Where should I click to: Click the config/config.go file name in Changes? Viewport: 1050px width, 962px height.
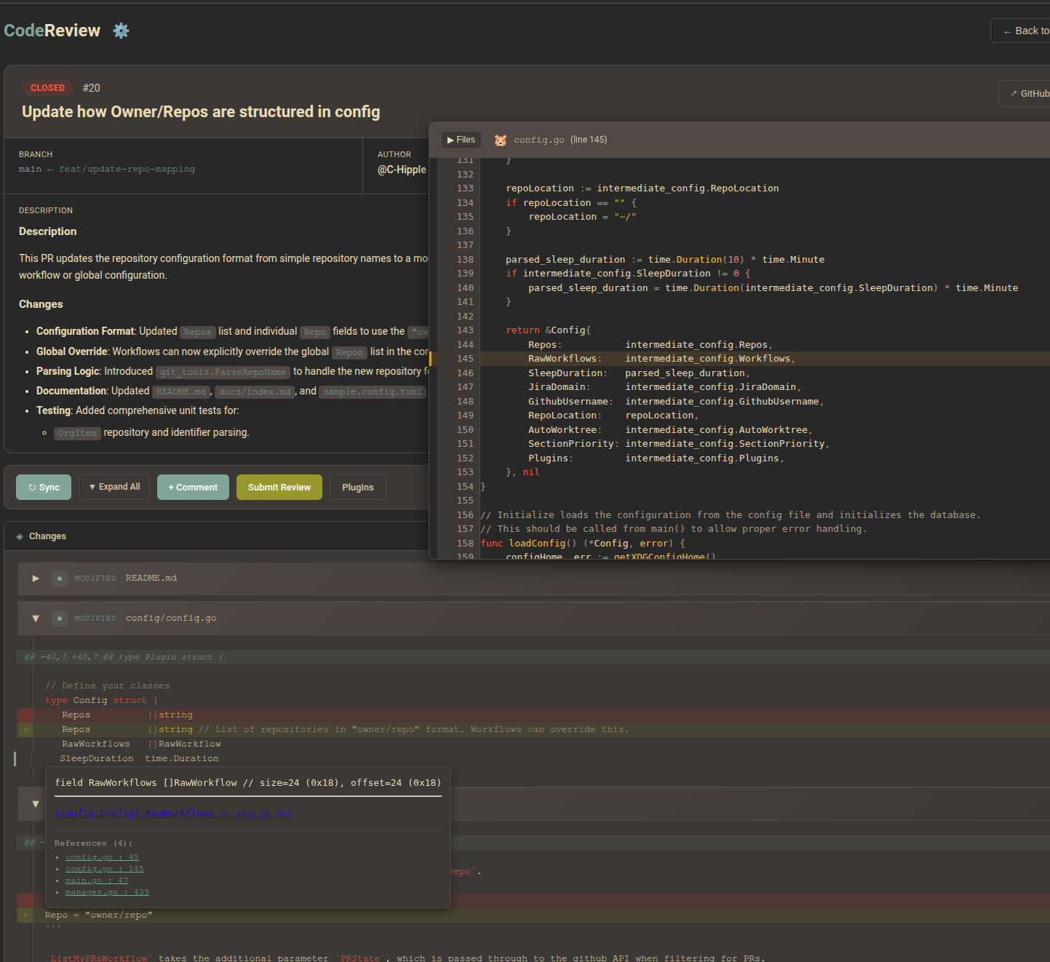click(171, 619)
